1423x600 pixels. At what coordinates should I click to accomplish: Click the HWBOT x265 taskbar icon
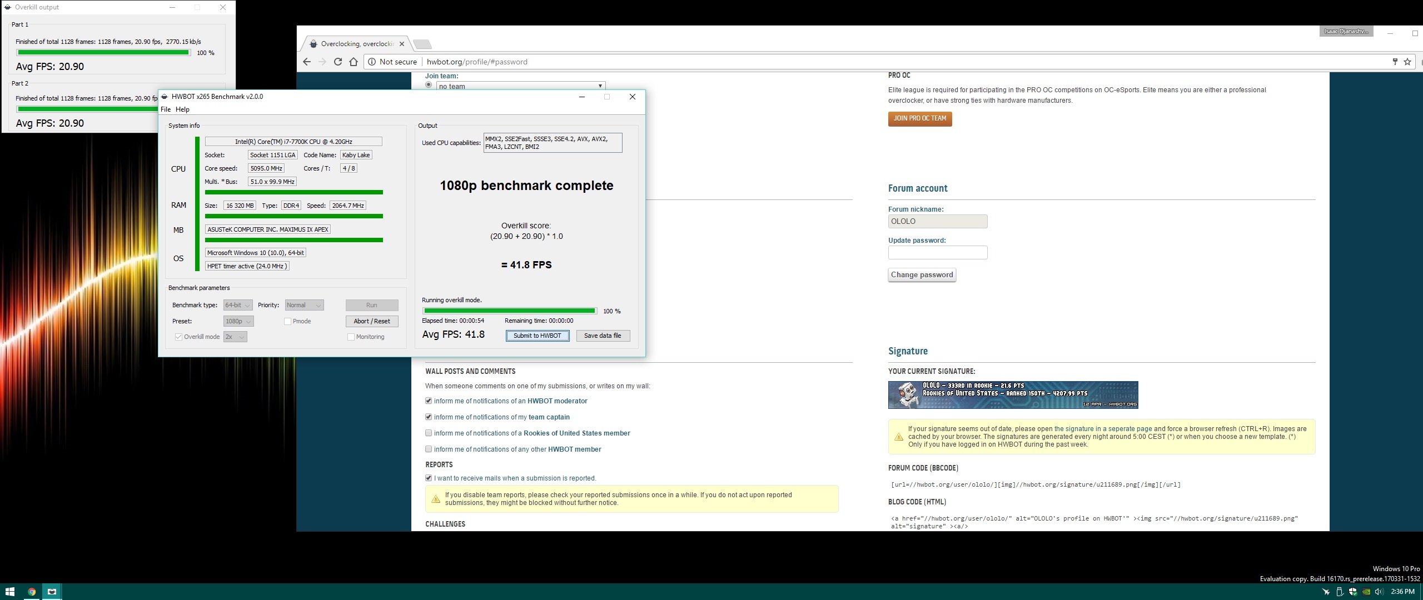click(52, 592)
